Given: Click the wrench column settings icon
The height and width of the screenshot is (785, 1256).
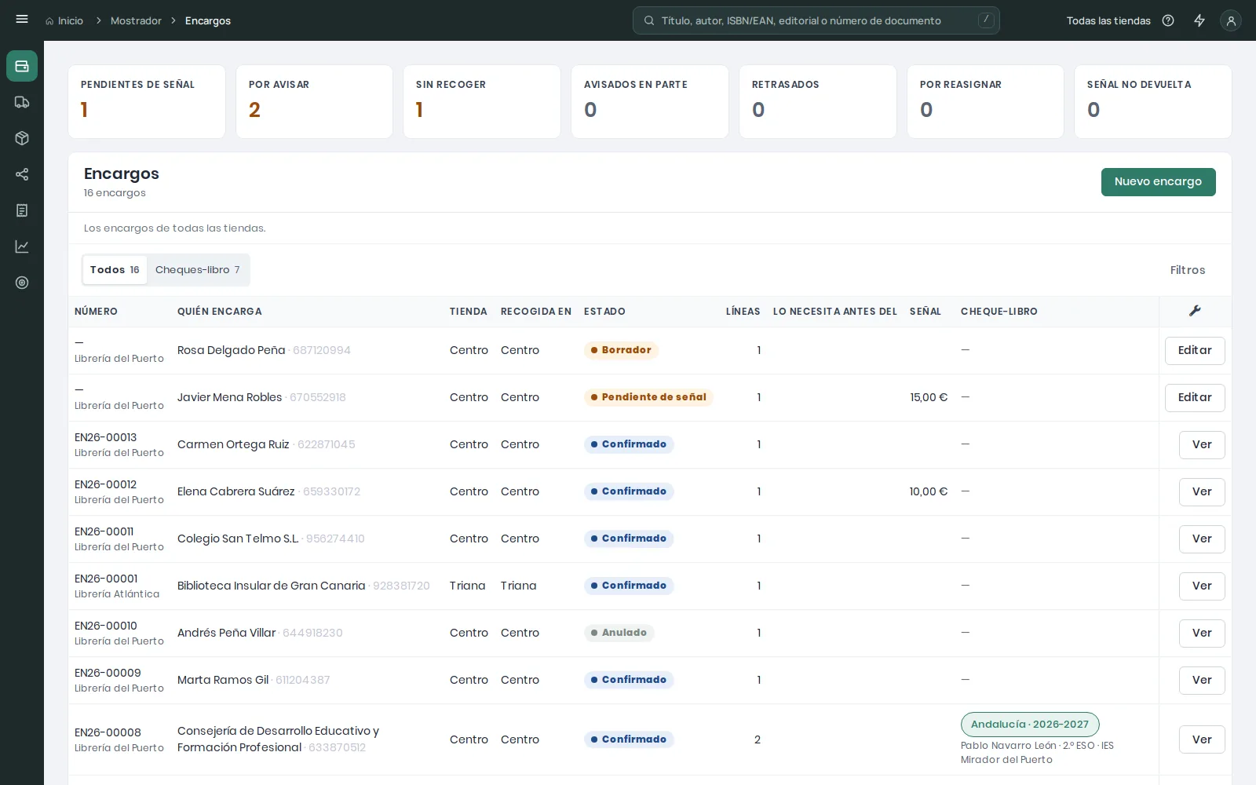Looking at the screenshot, I should tap(1195, 311).
